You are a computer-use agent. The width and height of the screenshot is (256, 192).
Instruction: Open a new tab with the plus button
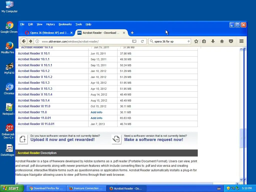tap(132, 33)
